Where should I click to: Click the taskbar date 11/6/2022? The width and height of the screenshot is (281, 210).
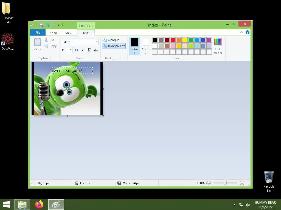[265, 207]
